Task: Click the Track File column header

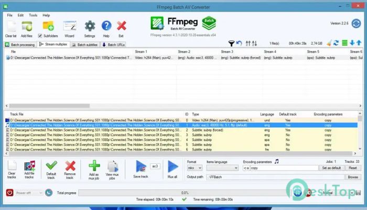Action: (17, 114)
